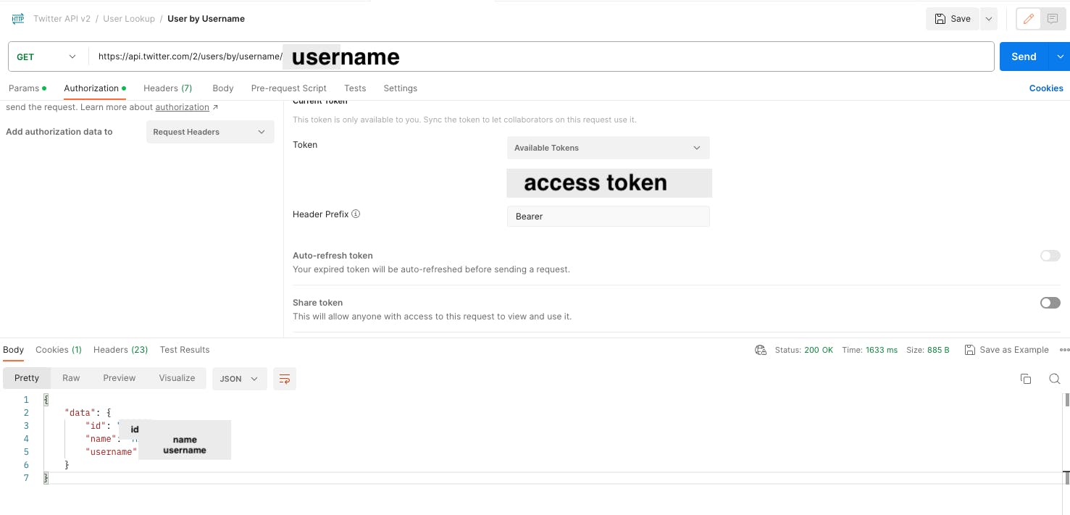Screen dimensions: 1070x515
Task: Copy the response body with copy icon
Action: (1026, 379)
